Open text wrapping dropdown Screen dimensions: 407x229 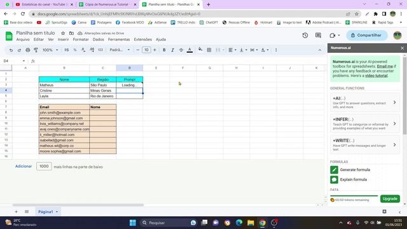pos(254,50)
